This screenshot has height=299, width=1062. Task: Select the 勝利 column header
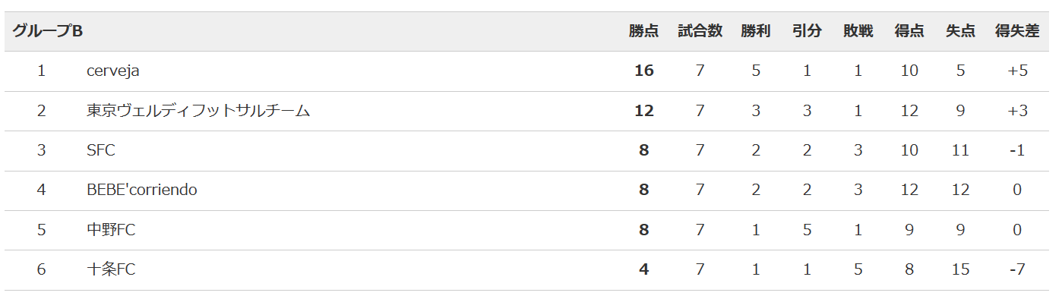pos(756,31)
